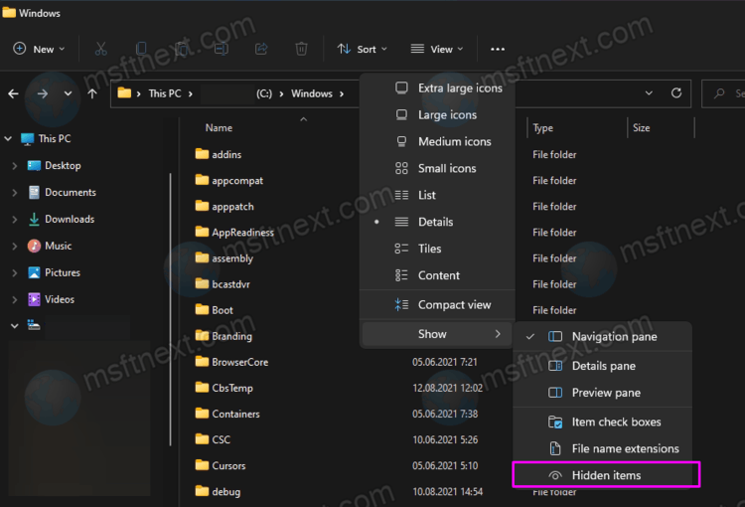Click the Rename icon in toolbar
Screen dimensions: 745x507
click(222, 49)
